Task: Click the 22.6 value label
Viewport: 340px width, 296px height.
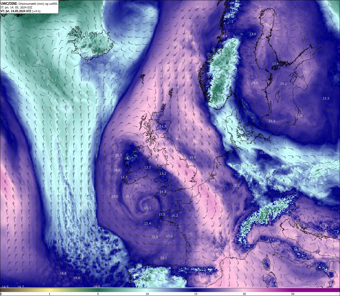Action: pos(299,115)
